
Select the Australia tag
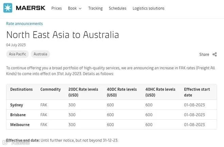(40, 54)
